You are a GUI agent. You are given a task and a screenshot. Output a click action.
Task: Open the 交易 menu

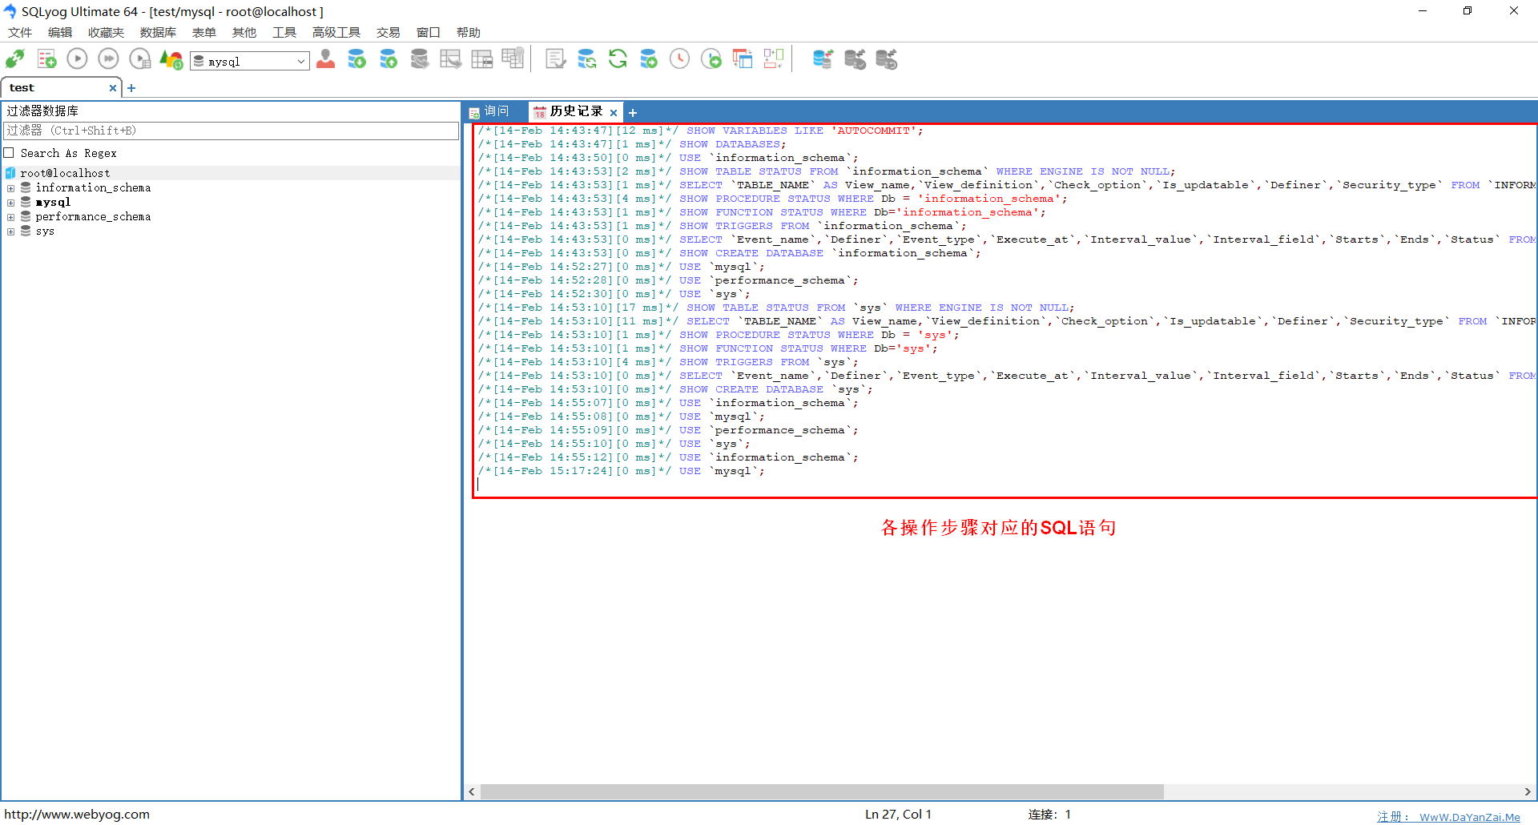(x=389, y=32)
